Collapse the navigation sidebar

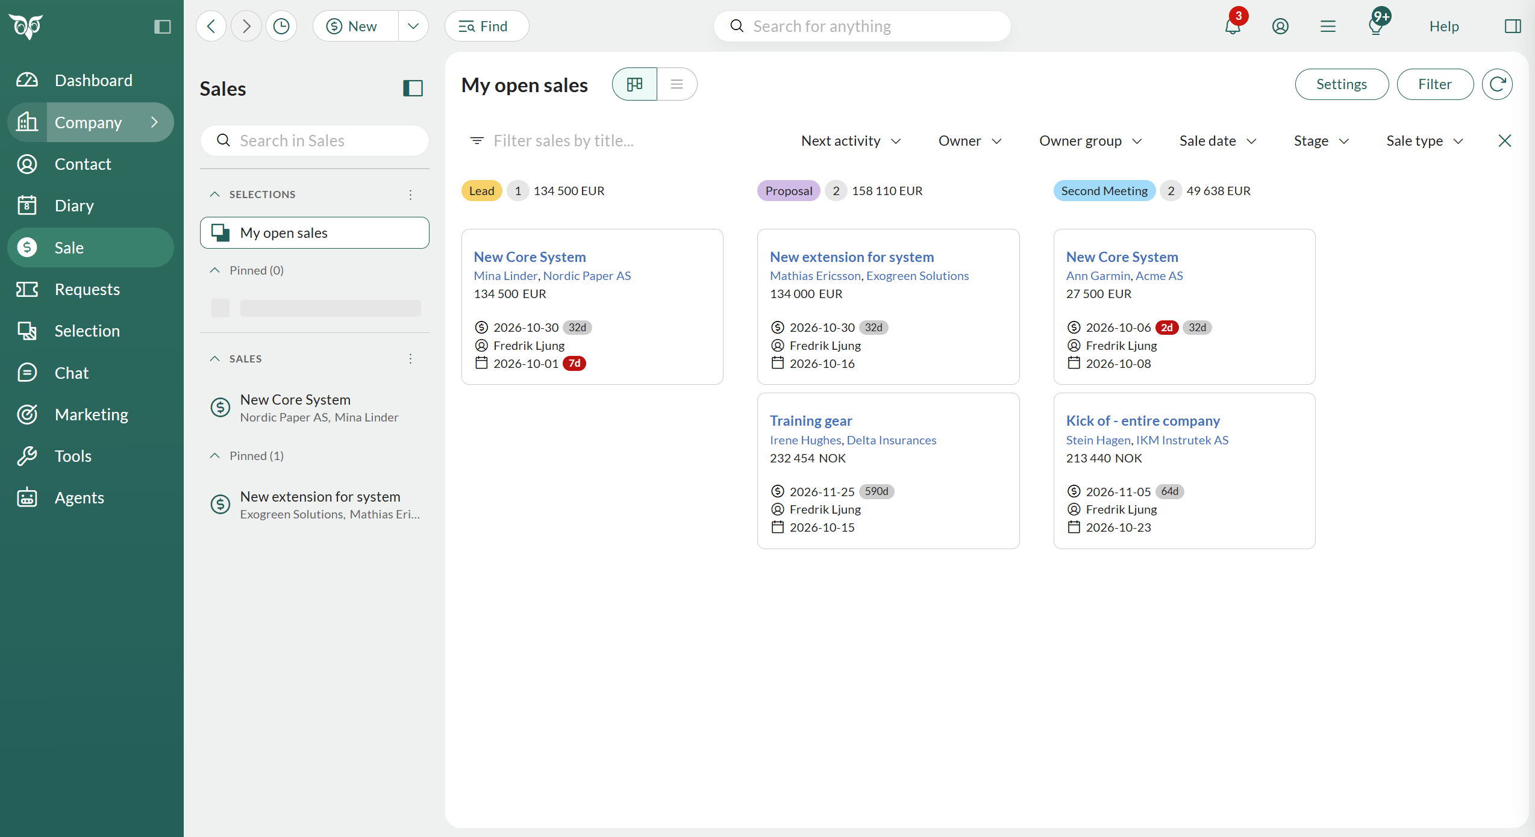point(163,26)
